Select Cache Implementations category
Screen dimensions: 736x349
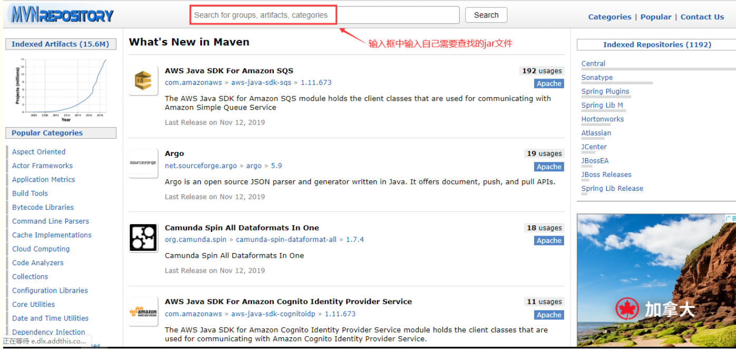tap(52, 235)
